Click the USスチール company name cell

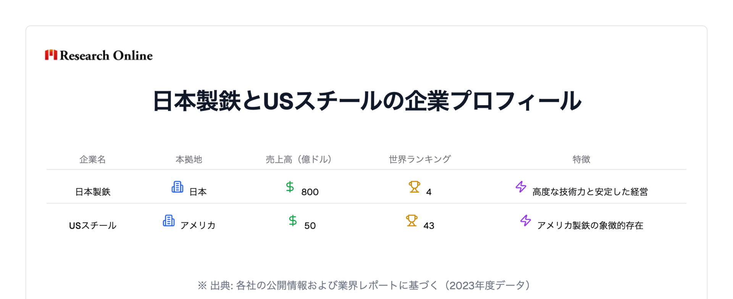coord(93,225)
